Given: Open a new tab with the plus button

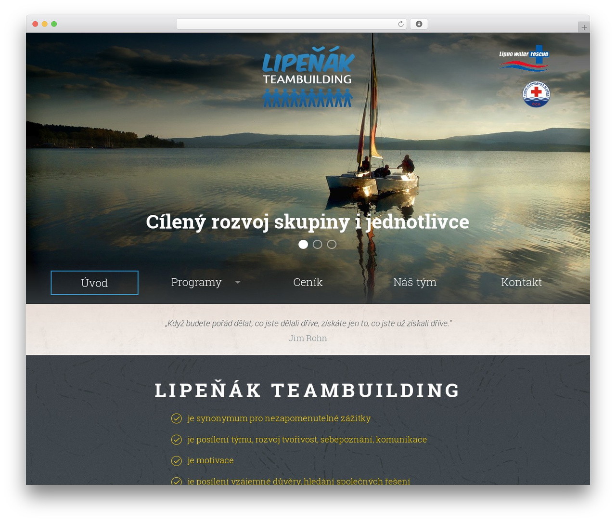Looking at the screenshot, I should (584, 27).
